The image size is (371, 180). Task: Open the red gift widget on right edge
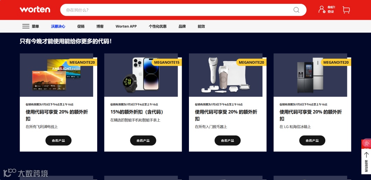[366, 143]
